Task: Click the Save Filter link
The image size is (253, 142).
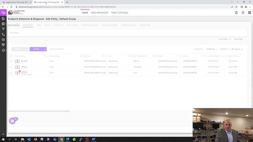Action: pyautogui.click(x=238, y=39)
